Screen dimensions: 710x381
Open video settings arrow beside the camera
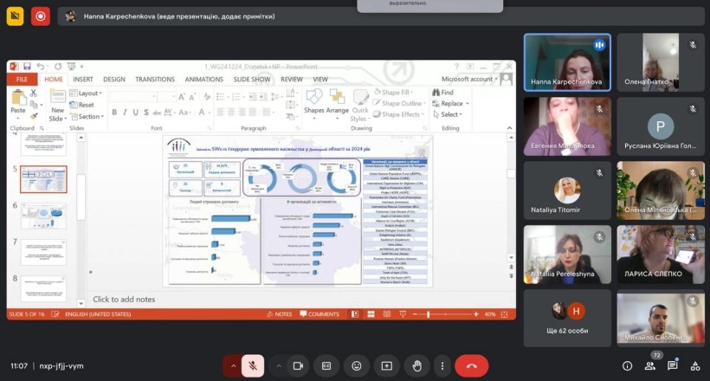tap(279, 365)
